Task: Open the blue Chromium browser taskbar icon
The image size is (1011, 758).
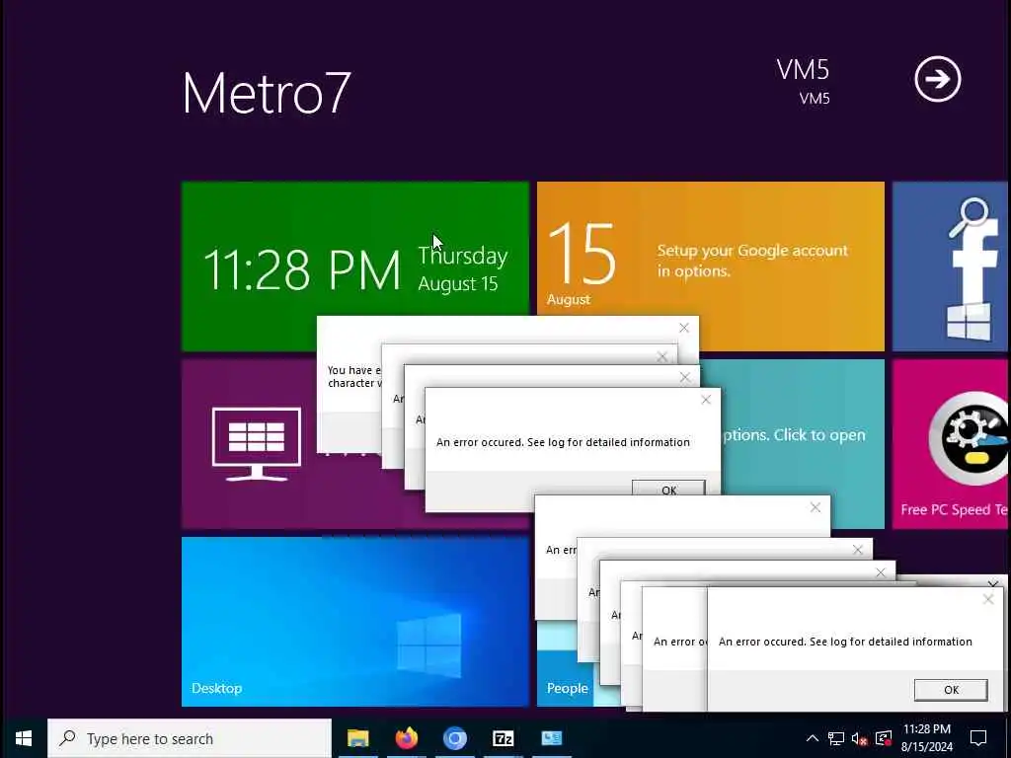Action: click(454, 738)
